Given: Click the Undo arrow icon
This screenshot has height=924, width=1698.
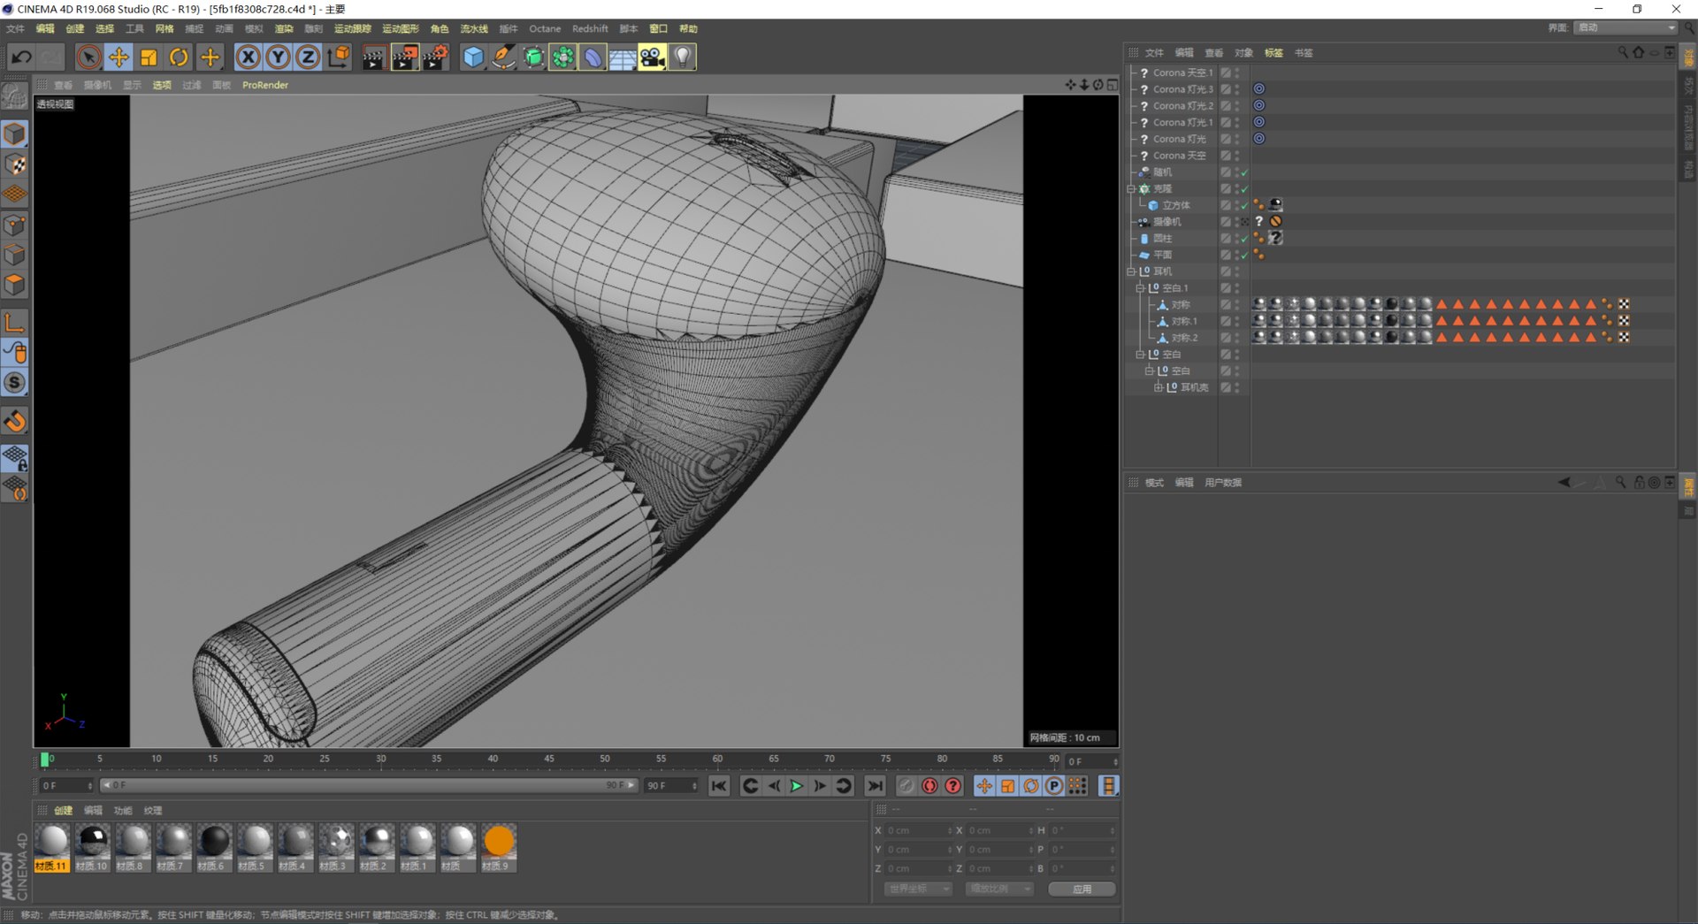Looking at the screenshot, I should coord(21,57).
